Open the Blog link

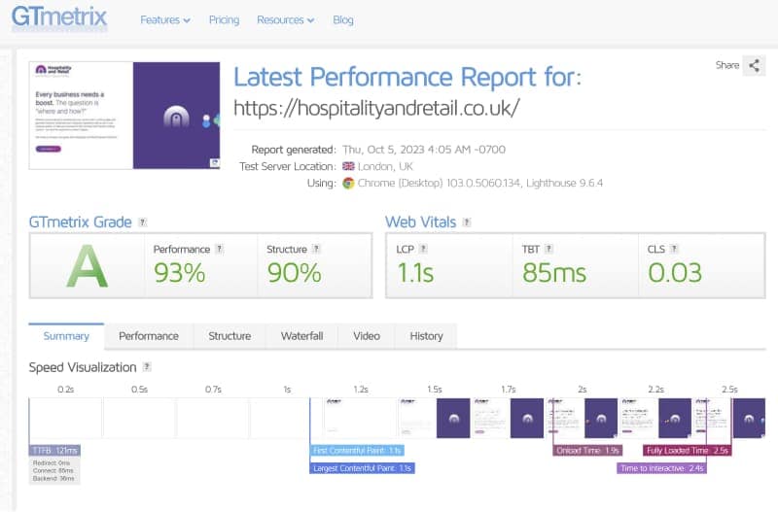[343, 20]
